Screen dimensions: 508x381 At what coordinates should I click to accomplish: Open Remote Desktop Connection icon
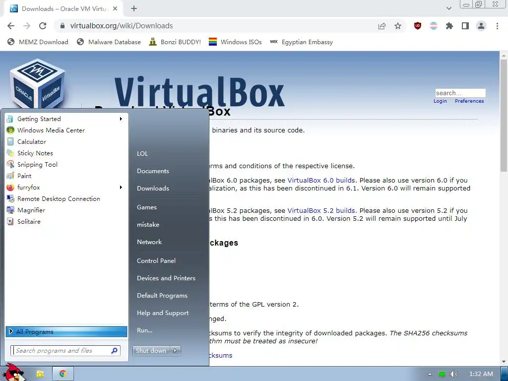[10, 198]
